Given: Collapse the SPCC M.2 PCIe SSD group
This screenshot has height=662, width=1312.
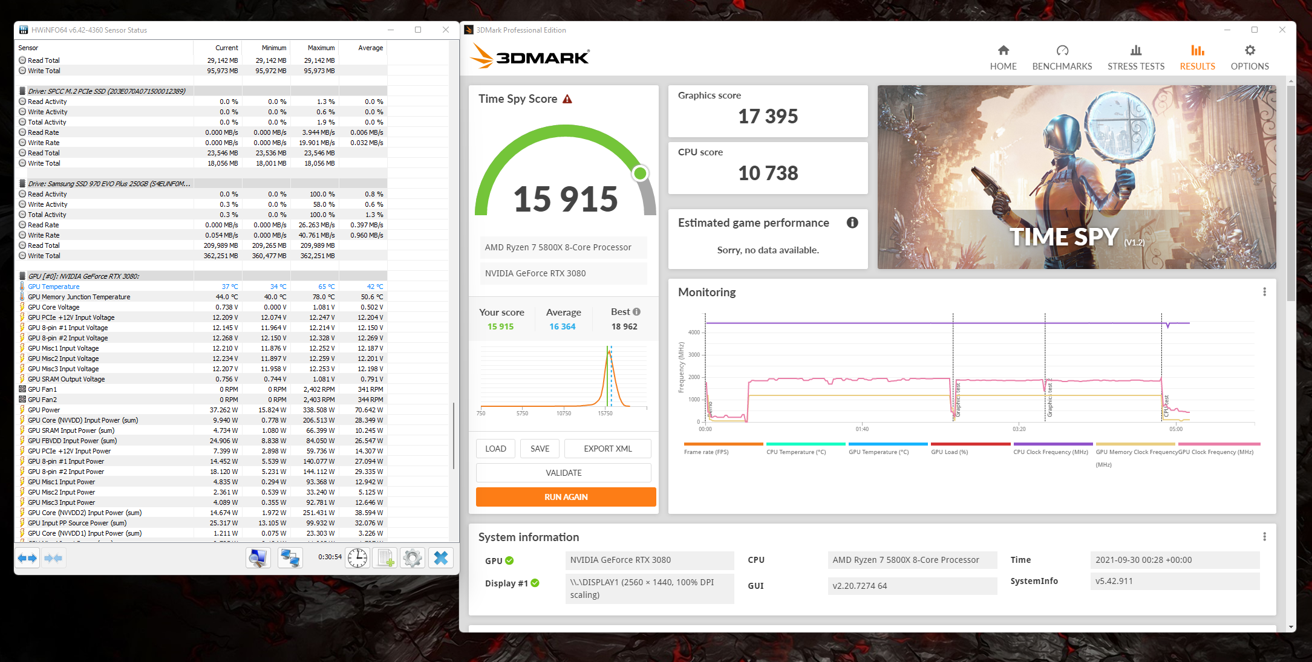Looking at the screenshot, I should coord(108,91).
